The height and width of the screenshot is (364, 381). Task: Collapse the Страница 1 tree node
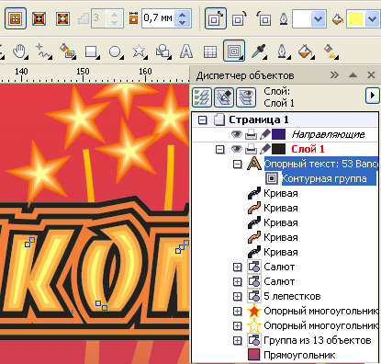pyautogui.click(x=202, y=119)
